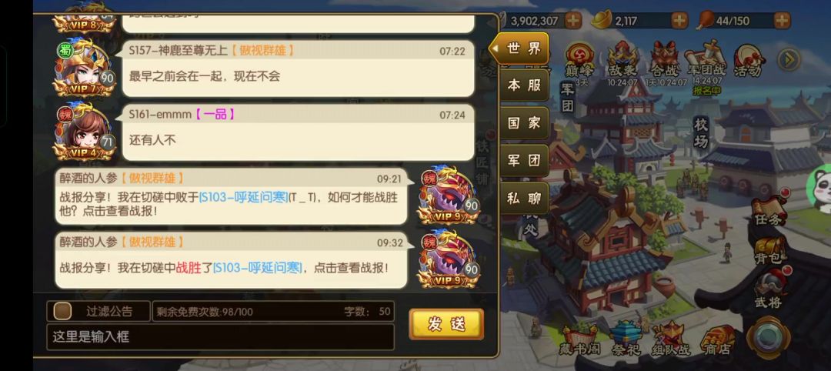Toggle the 过滤公告 filter announcements checkbox
The height and width of the screenshot is (371, 831).
(x=62, y=311)
